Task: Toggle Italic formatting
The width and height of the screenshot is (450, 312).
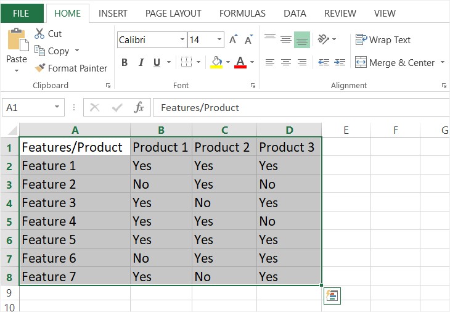Action: pyautogui.click(x=141, y=62)
